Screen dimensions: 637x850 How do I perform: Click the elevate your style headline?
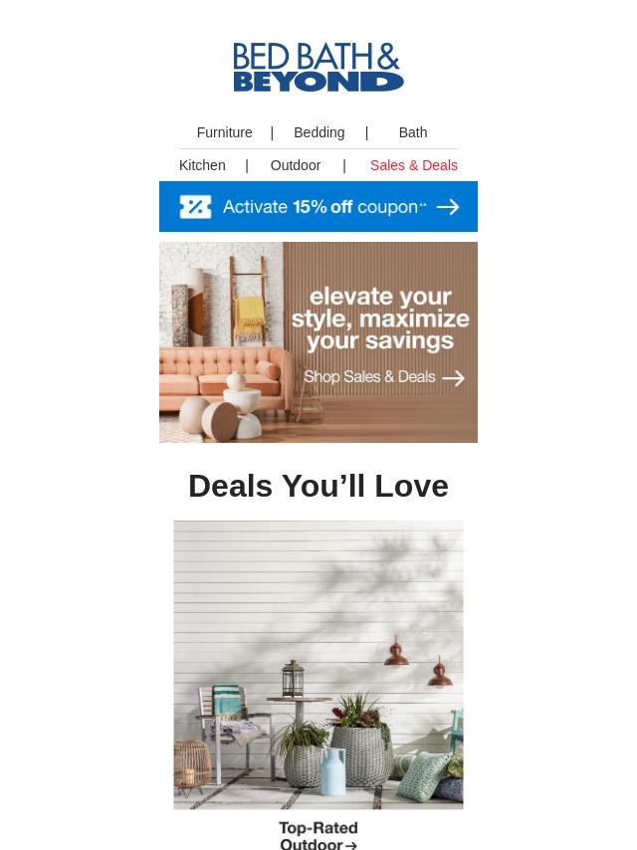380,319
